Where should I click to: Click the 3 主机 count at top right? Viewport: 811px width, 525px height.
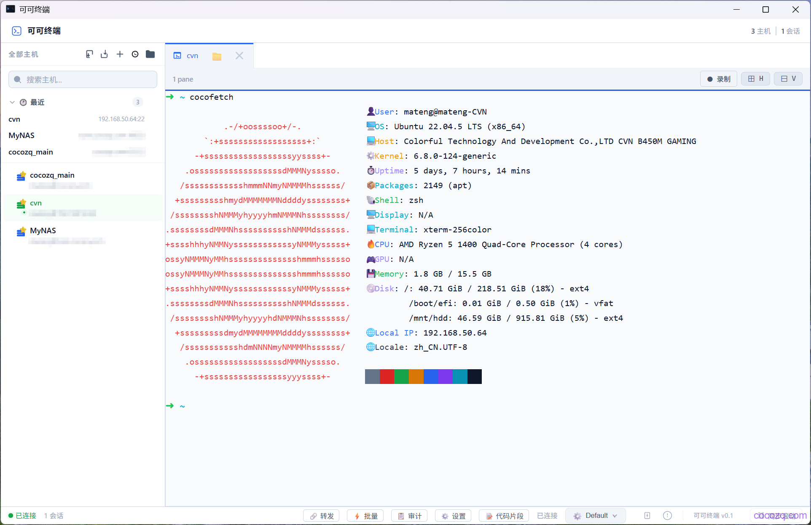tap(760, 31)
